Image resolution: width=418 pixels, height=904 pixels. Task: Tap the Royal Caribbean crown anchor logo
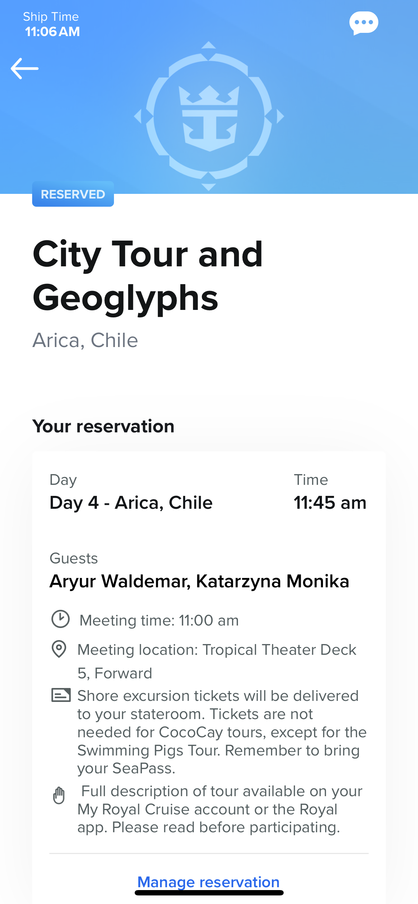click(x=209, y=116)
